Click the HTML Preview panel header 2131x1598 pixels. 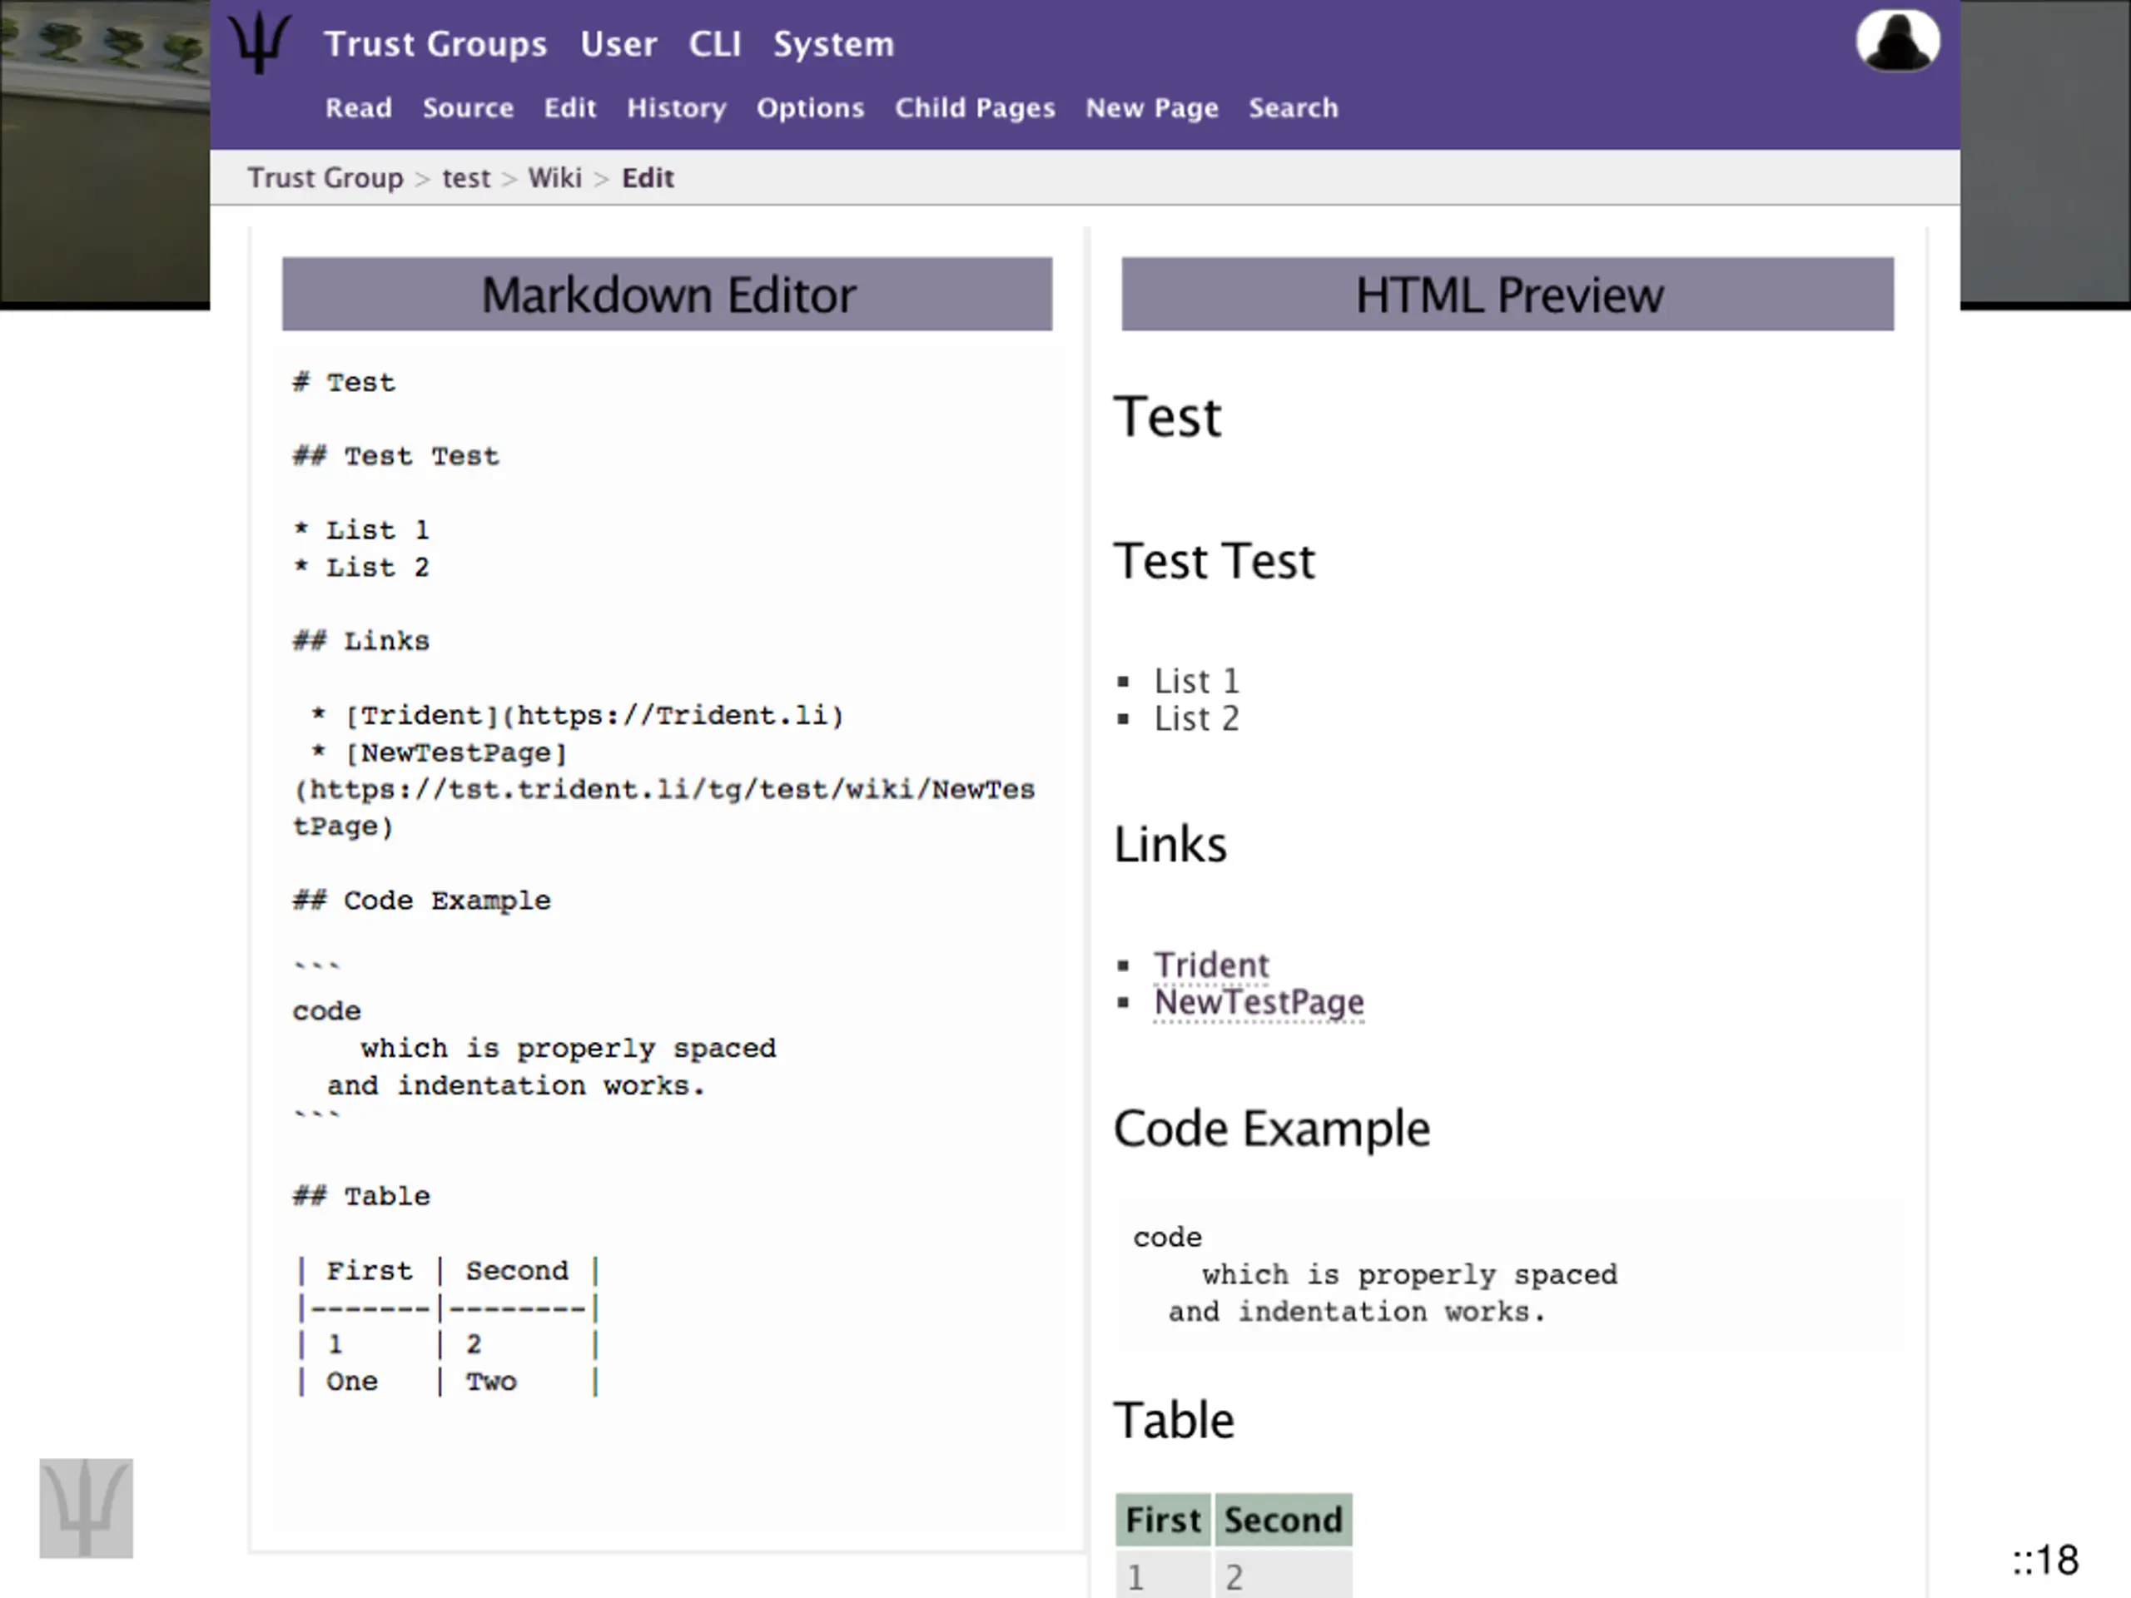[1508, 294]
